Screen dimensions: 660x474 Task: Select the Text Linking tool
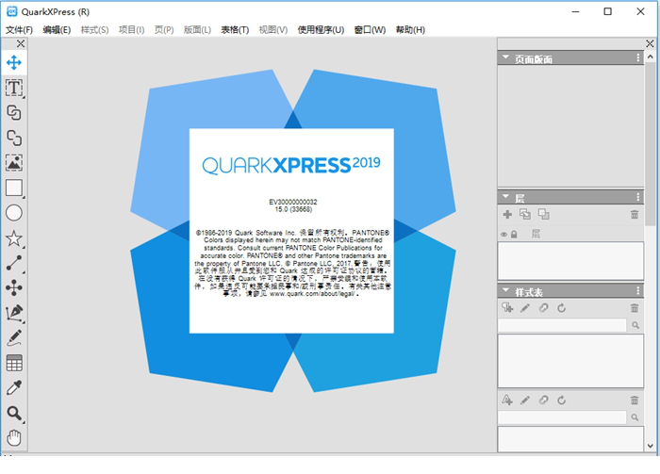14,113
